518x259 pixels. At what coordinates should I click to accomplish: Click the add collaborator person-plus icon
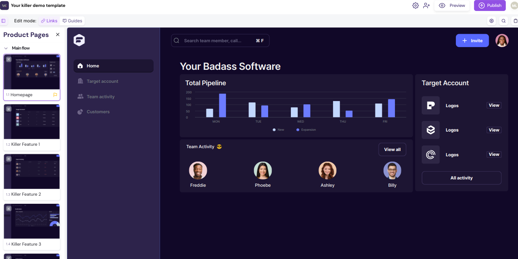click(426, 5)
